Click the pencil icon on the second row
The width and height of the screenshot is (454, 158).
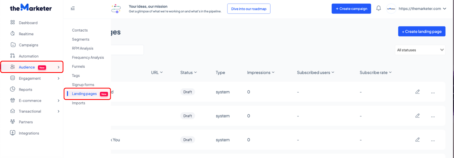418,116
